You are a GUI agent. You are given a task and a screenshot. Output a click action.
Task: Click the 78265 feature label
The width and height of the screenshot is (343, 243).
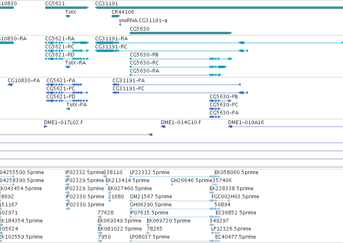(x=155, y=229)
